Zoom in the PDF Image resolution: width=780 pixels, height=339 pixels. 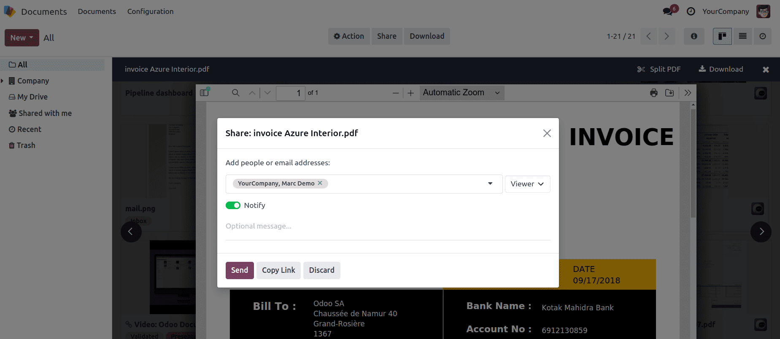(x=411, y=93)
